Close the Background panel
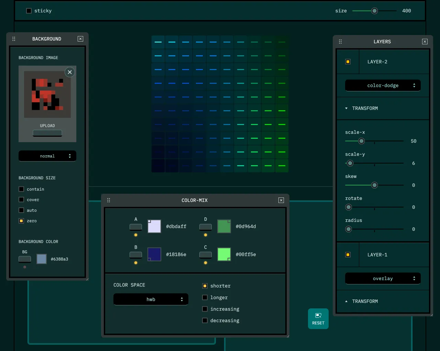 pos(80,39)
